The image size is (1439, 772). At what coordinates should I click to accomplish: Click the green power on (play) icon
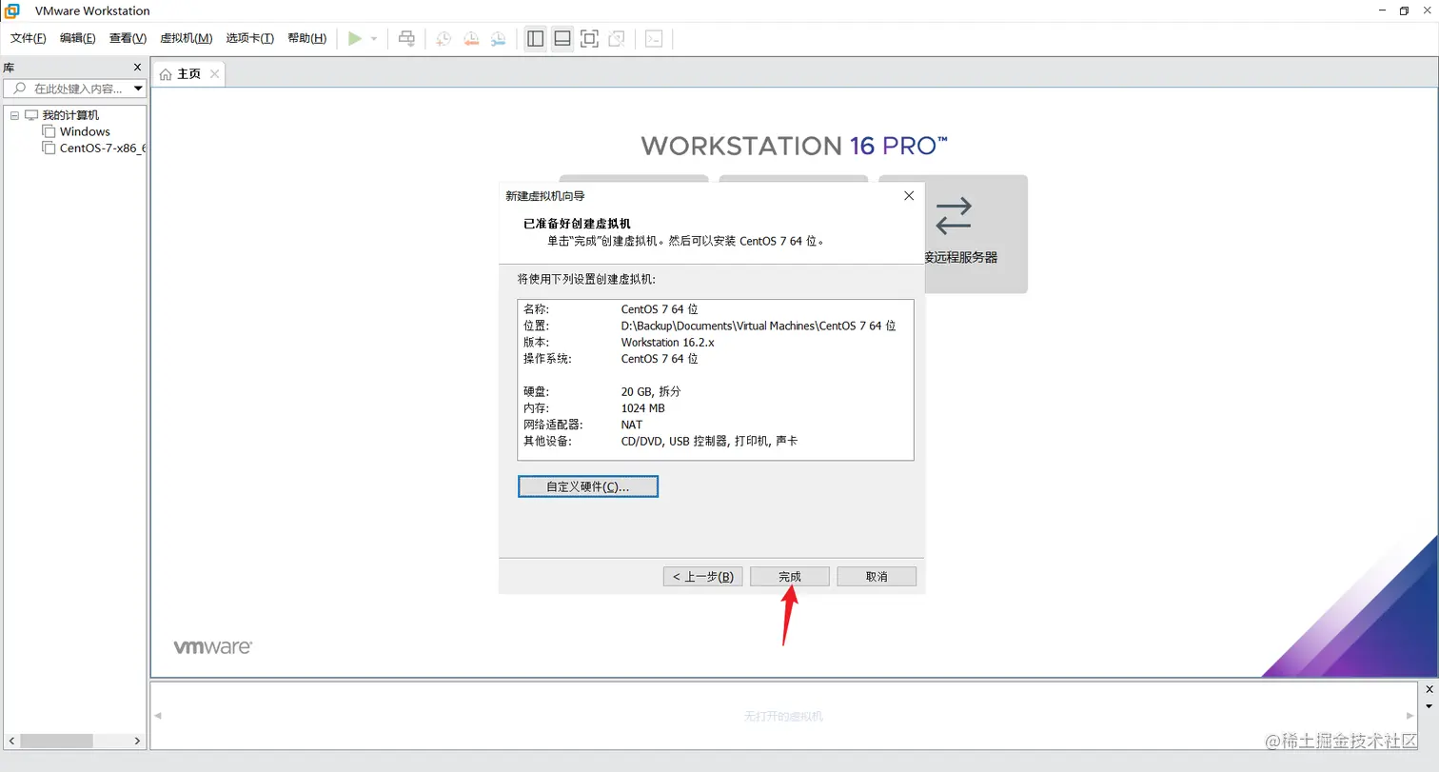355,38
